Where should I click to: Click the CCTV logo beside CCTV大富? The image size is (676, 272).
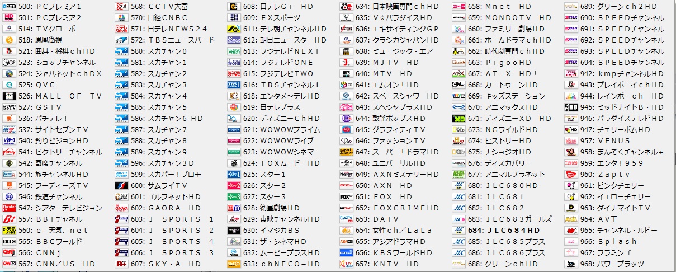[122, 6]
